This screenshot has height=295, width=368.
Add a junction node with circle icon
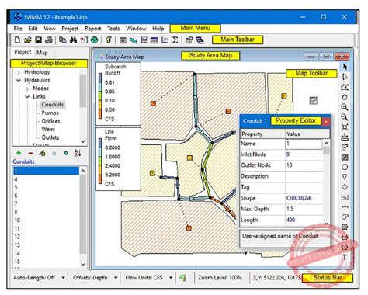click(345, 167)
